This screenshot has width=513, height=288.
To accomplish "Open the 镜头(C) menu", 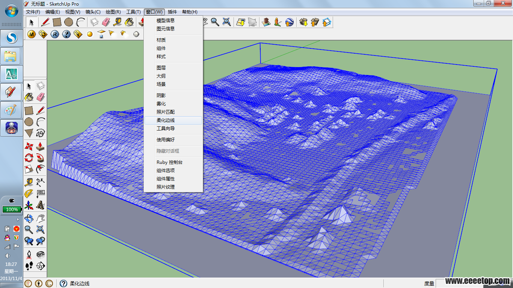I will click(x=93, y=12).
